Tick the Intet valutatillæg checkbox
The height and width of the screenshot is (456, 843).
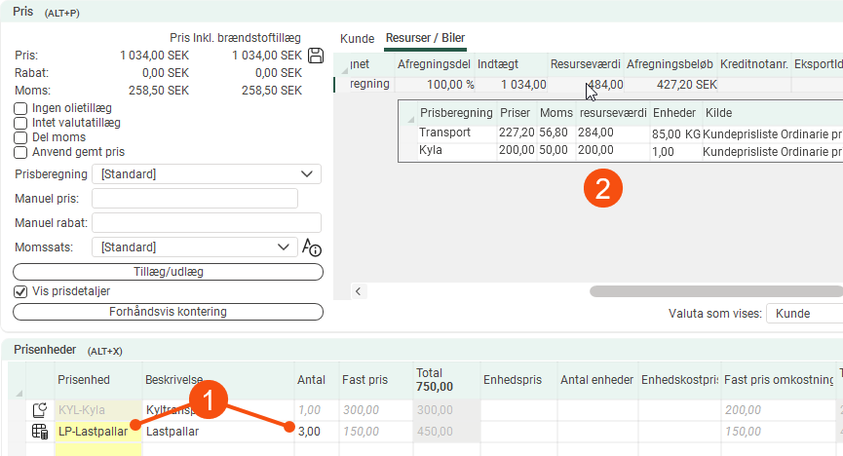click(20, 123)
